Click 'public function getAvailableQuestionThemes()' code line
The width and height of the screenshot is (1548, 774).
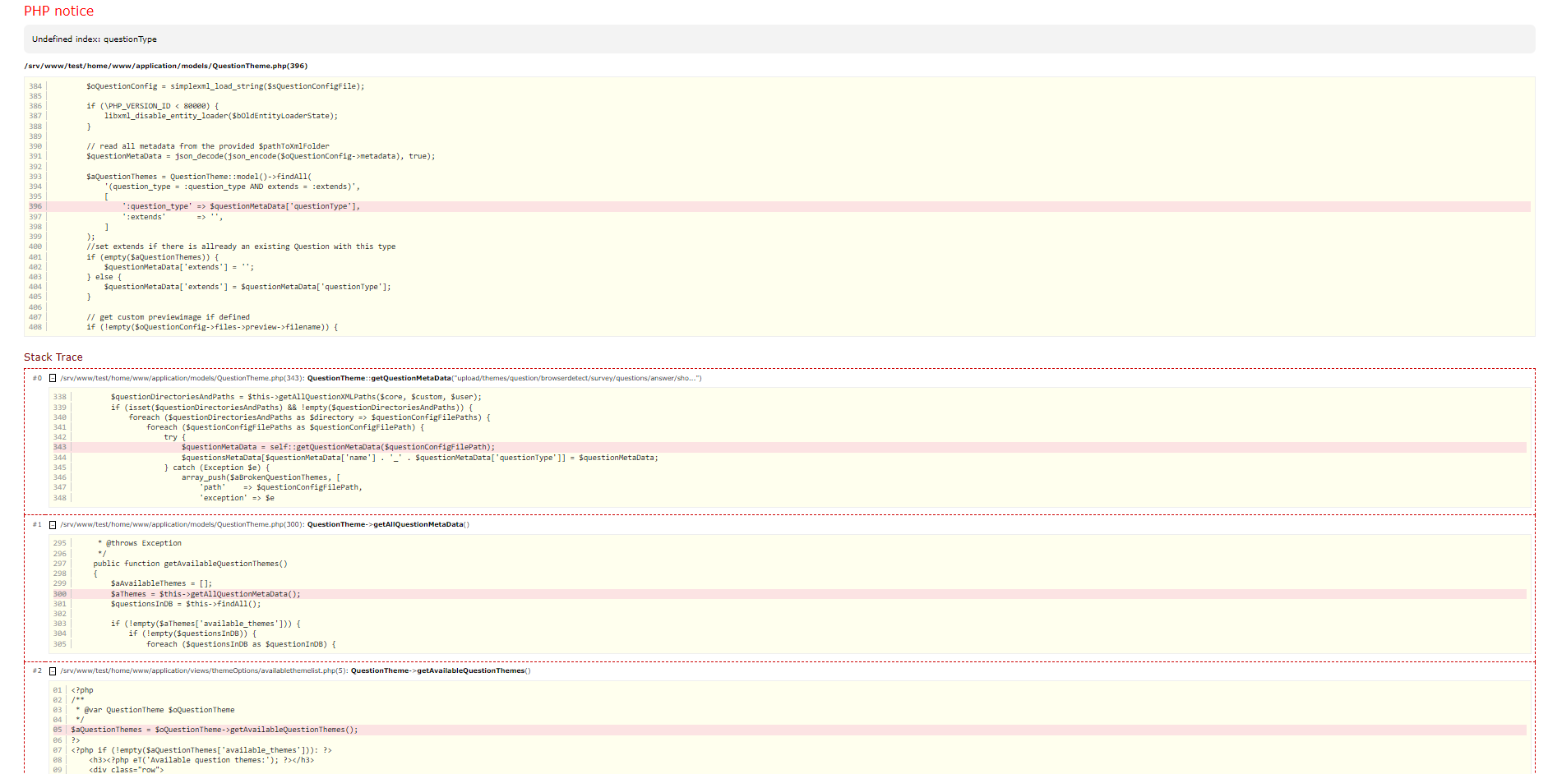pyautogui.click(x=190, y=564)
